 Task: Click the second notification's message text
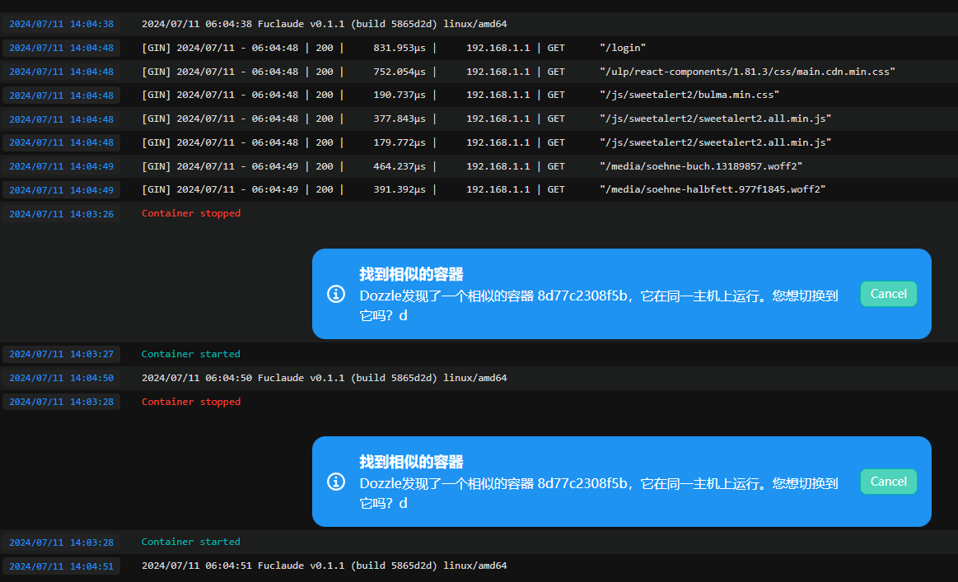click(599, 493)
